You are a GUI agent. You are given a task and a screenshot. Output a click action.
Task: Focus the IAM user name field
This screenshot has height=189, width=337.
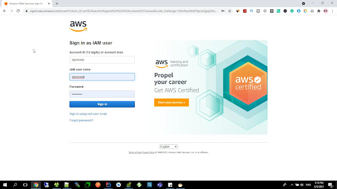click(x=102, y=77)
